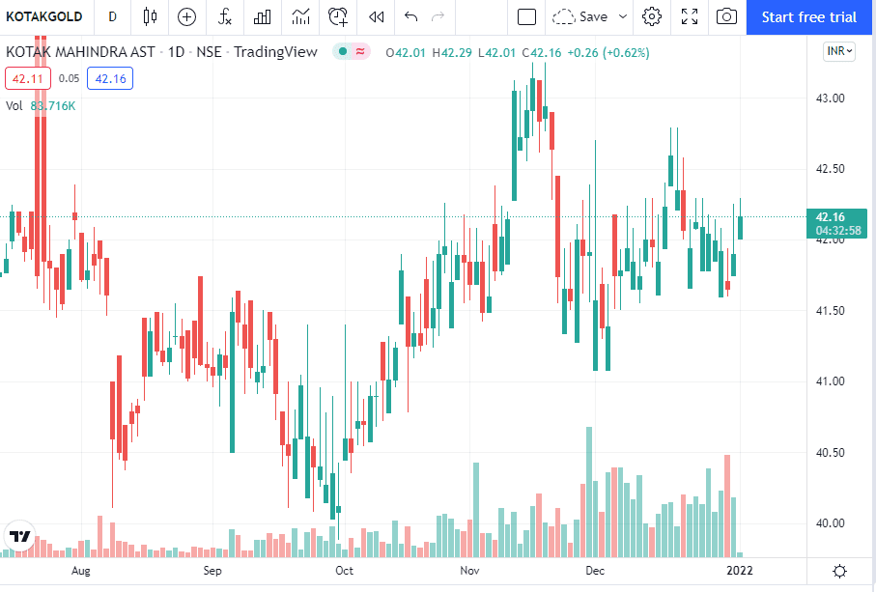Open the candlestick chart style menu
The width and height of the screenshot is (876, 592).
[x=150, y=16]
